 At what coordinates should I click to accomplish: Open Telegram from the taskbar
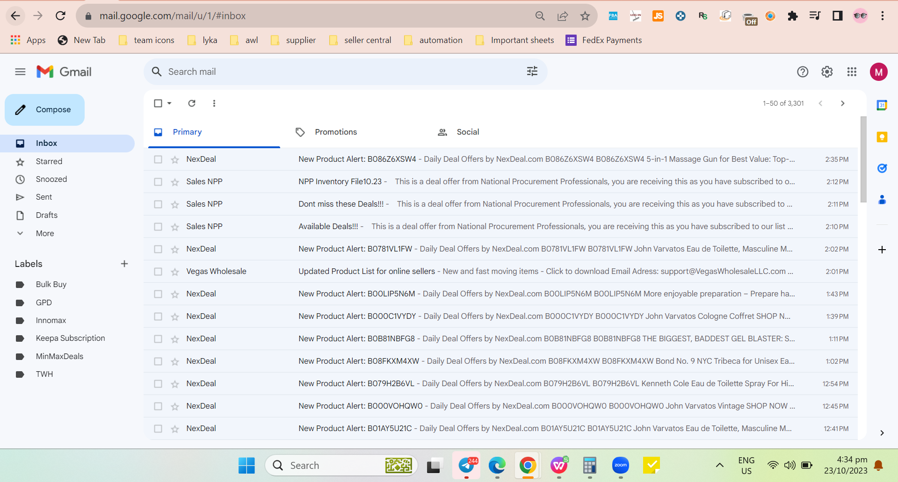point(467,465)
